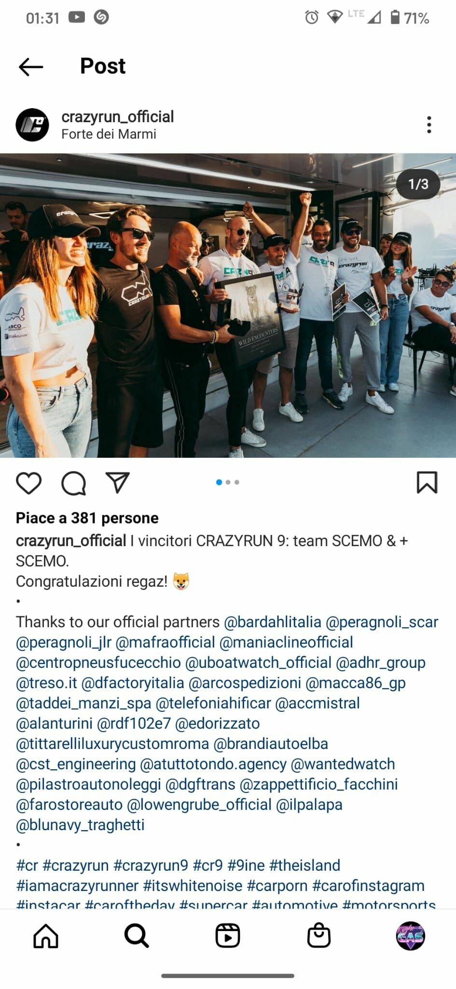This screenshot has width=456, height=989.
Task: Save the post with the bookmark icon
Action: point(427,482)
